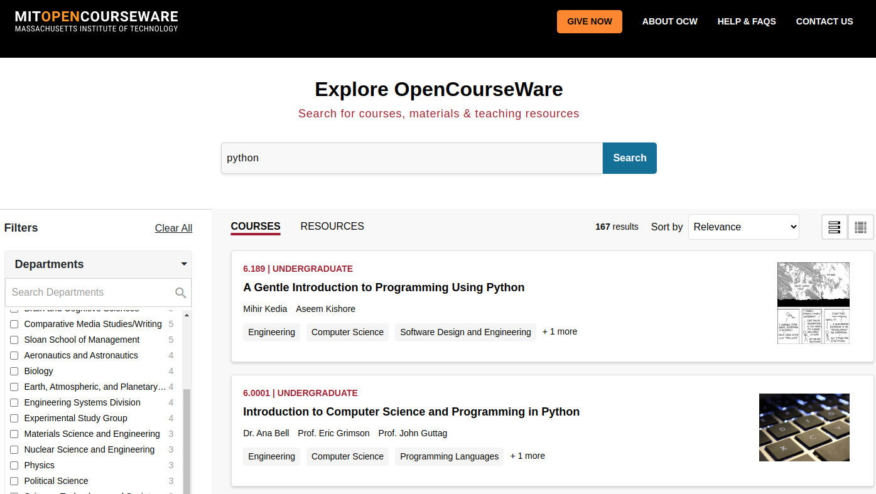876x494 pixels.
Task: Click the Clear All filters link
Action: pyautogui.click(x=173, y=228)
